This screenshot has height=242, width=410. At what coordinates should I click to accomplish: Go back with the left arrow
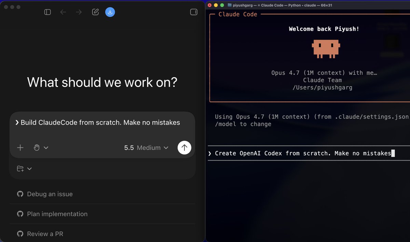[x=63, y=12]
